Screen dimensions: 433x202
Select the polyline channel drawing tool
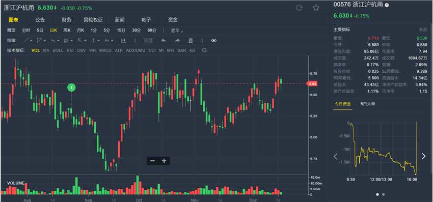40,41
